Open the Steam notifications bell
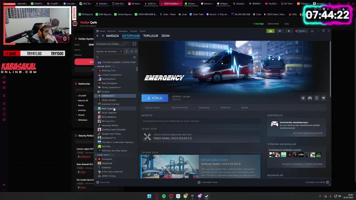The image size is (356, 200). coord(289,31)
